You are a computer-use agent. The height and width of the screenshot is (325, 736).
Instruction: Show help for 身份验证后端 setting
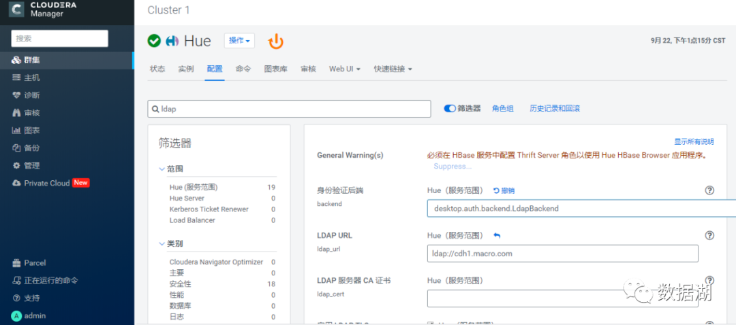click(x=709, y=190)
